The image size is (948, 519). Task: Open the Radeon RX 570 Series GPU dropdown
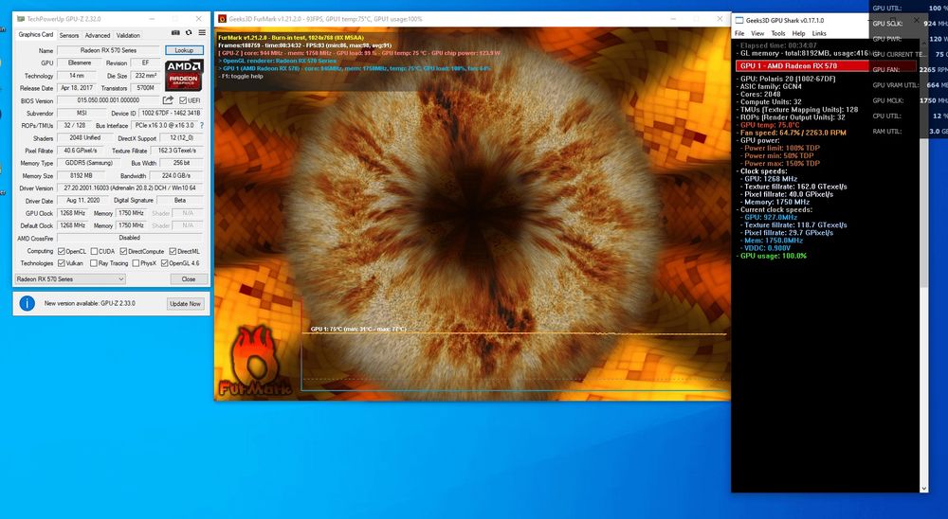point(70,279)
